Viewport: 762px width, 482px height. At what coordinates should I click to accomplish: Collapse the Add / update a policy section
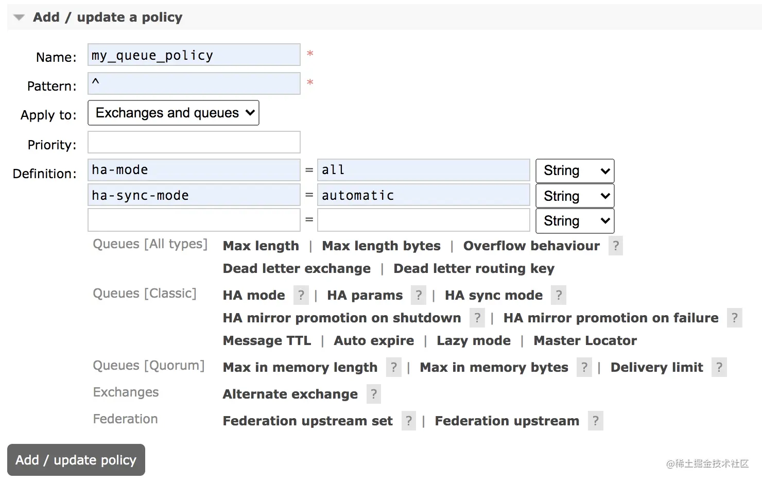coord(19,18)
